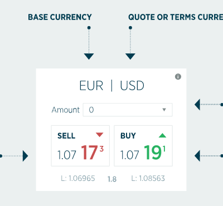Click the L: 1.06965 low value

coord(78,179)
